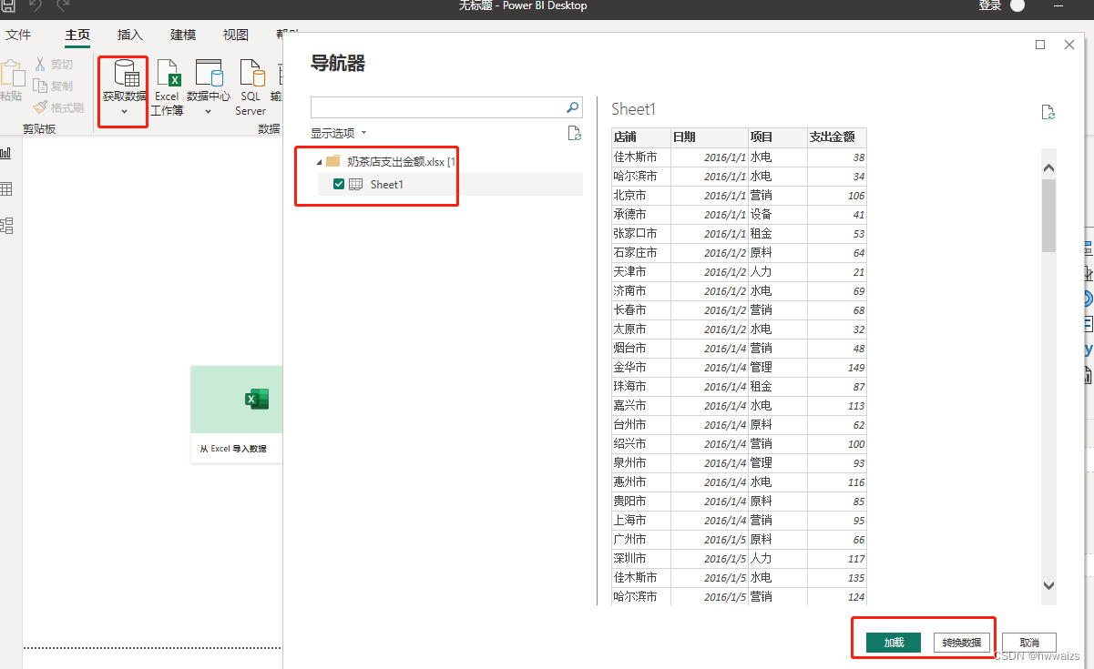The image size is (1094, 669).
Task: Click the 设备 item cell
Action: click(x=778, y=214)
